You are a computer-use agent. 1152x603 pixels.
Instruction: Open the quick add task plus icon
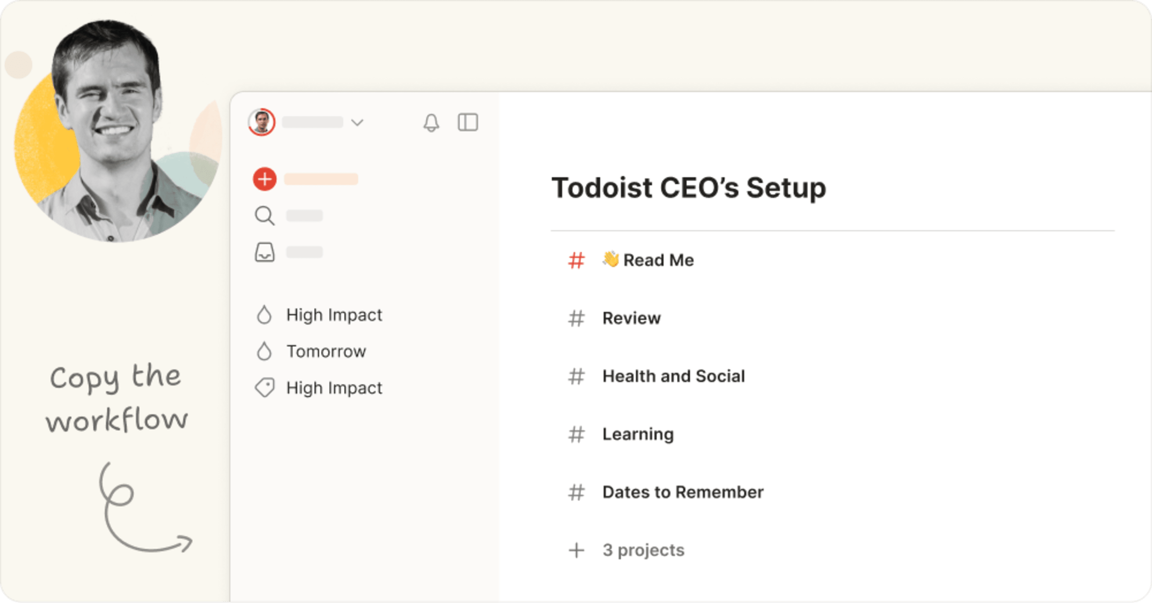(264, 178)
